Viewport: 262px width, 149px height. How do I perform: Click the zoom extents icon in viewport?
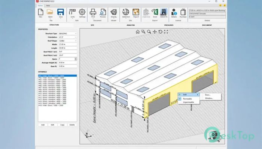[166, 32]
